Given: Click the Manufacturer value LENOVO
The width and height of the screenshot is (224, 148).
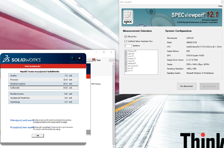Looking at the screenshot, I should (190, 38).
